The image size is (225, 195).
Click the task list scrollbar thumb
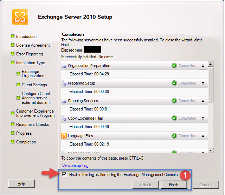pos(211,85)
